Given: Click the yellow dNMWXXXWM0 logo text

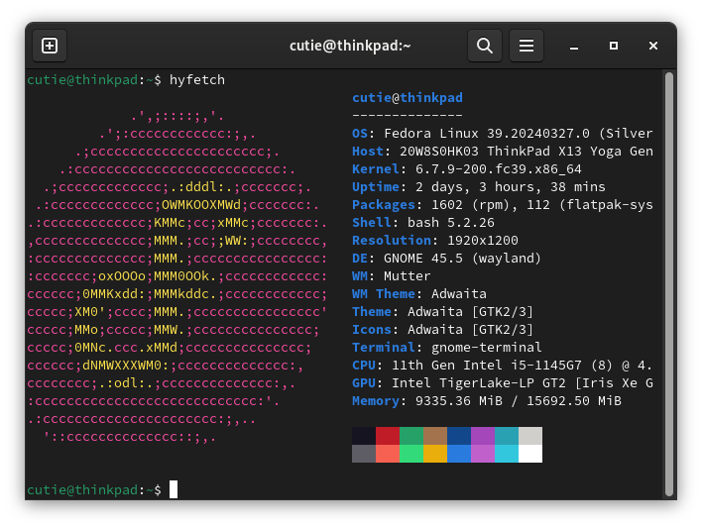Looking at the screenshot, I should pyautogui.click(x=122, y=366).
